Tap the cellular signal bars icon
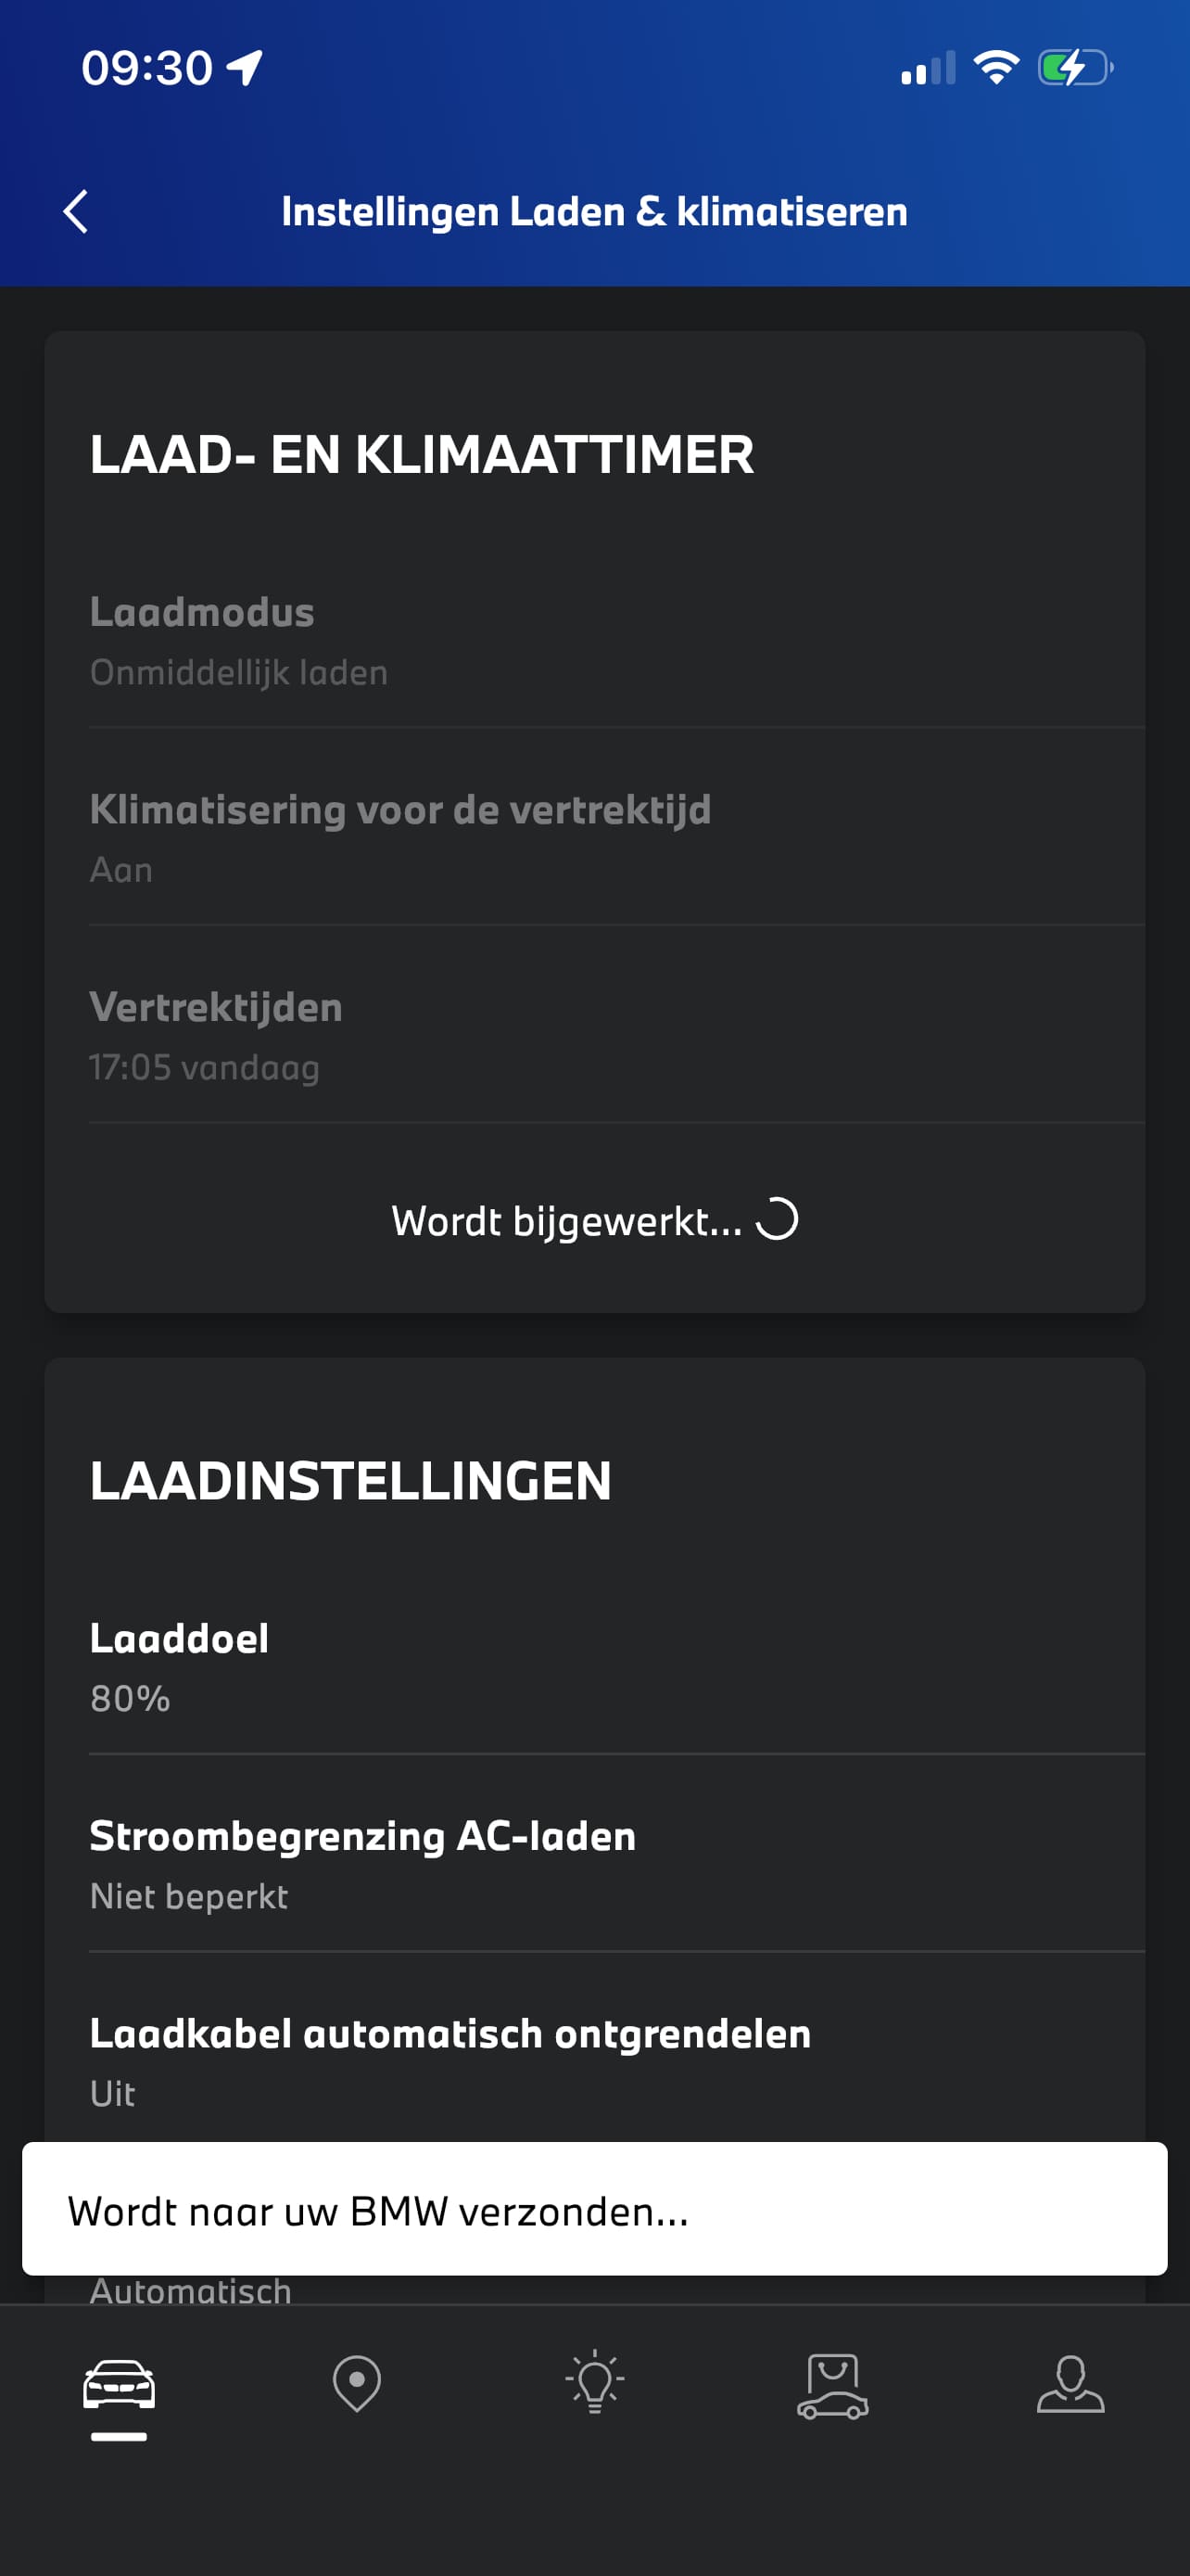 tap(929, 68)
